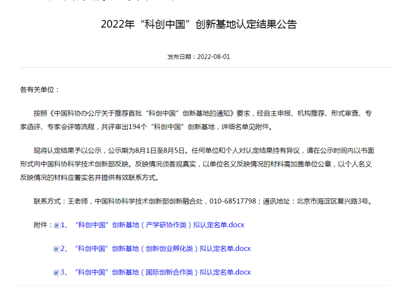Click the 附件 label
416x293 pixels.
42,225
